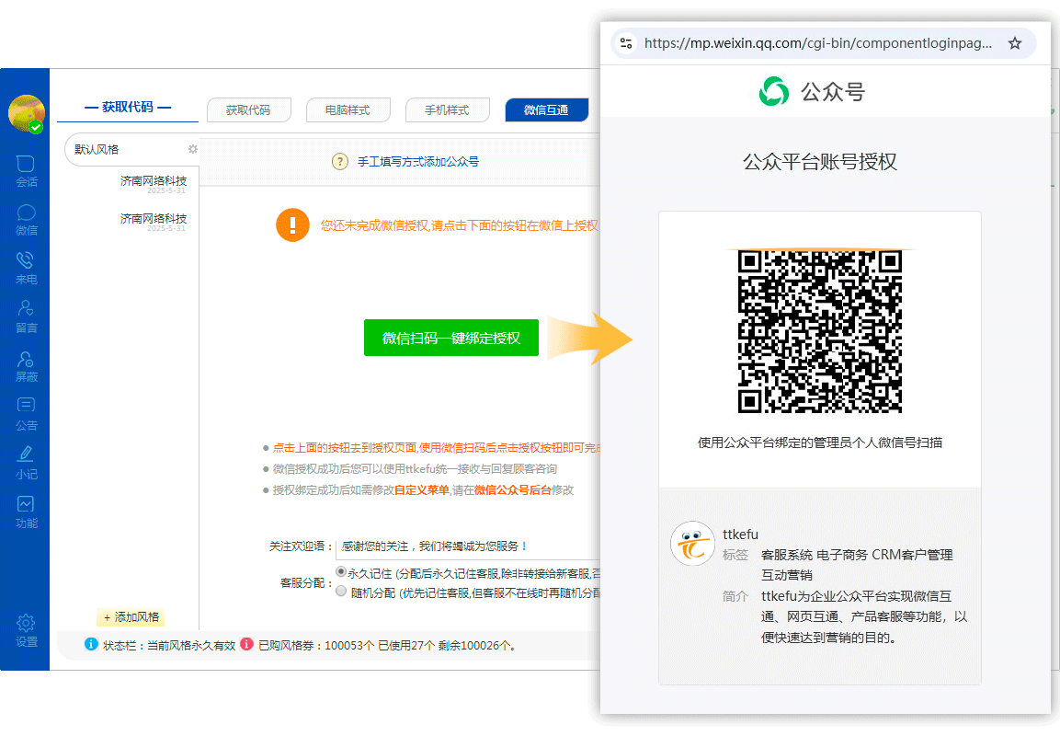
Task: Open the 手工填写方式添加公众号 link
Action: click(417, 162)
